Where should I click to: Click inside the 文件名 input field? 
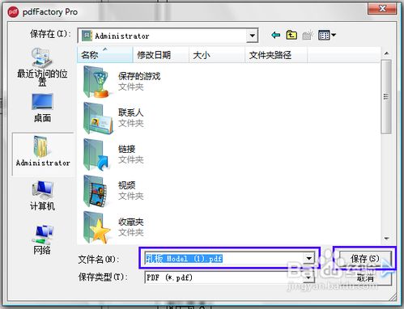[224, 258]
